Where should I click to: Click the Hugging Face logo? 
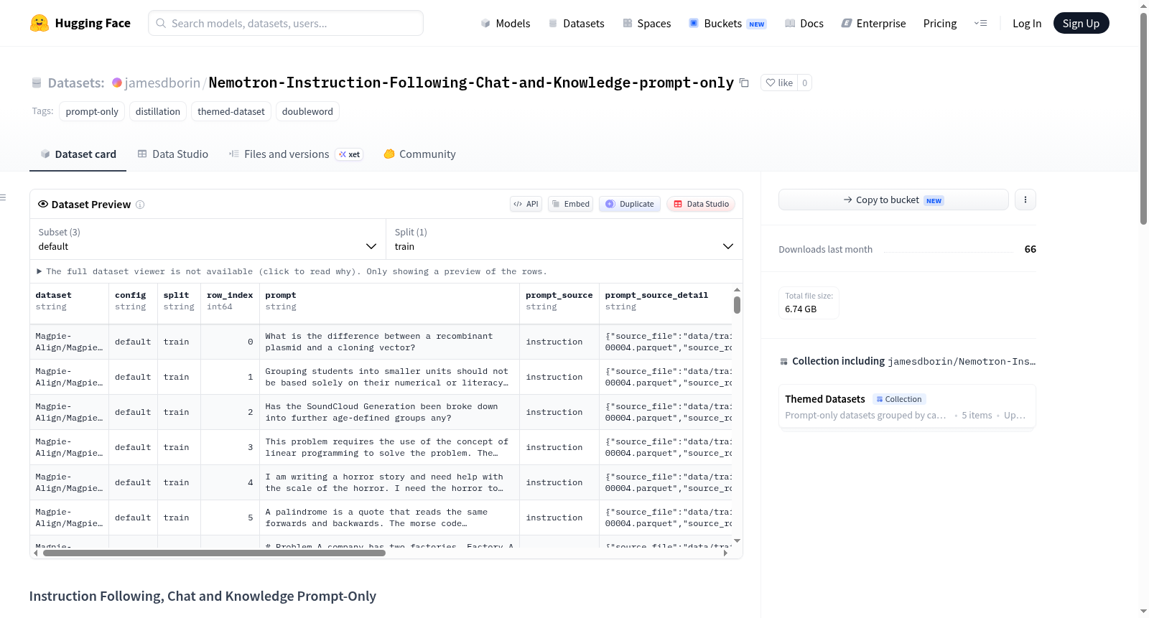pyautogui.click(x=80, y=23)
